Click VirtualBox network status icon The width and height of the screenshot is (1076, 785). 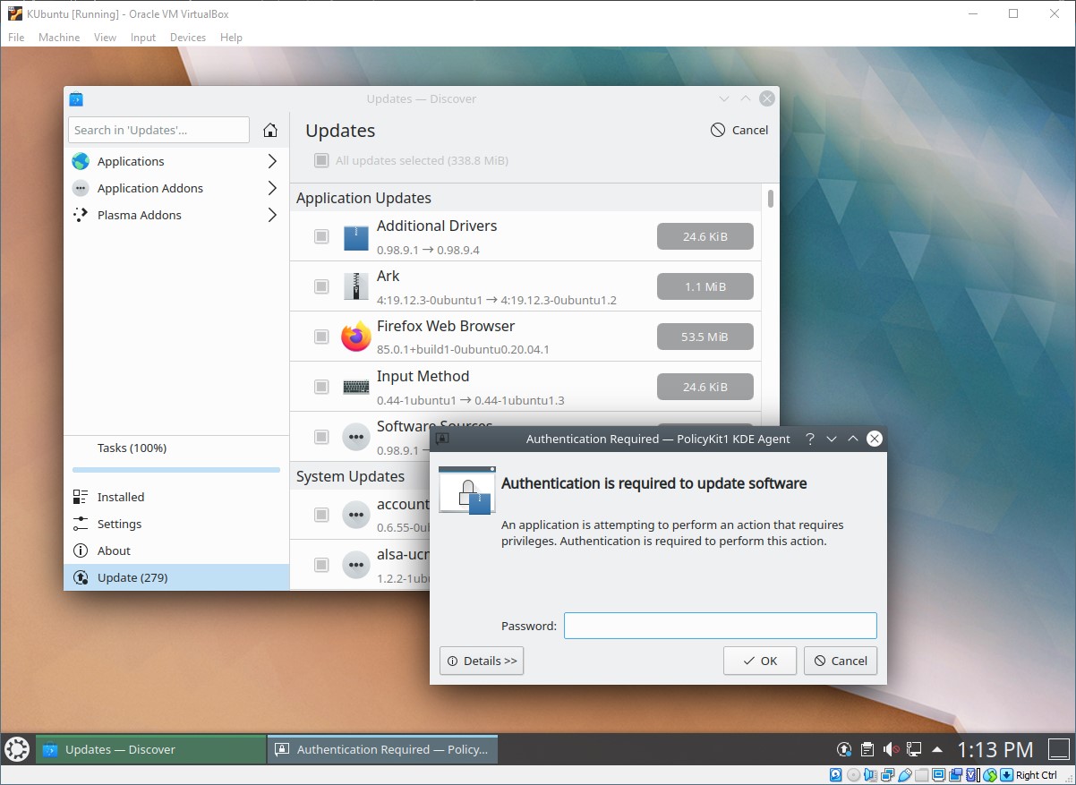(888, 775)
